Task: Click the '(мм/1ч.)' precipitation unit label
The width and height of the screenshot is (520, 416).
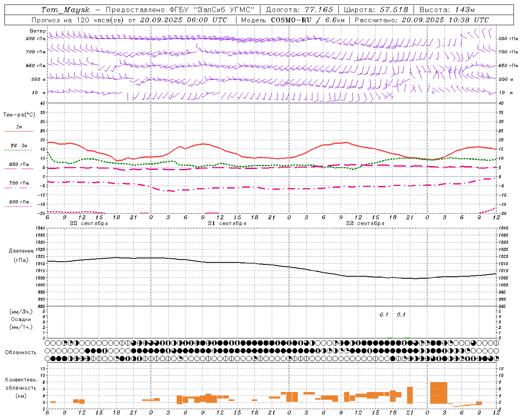Action: [21, 327]
